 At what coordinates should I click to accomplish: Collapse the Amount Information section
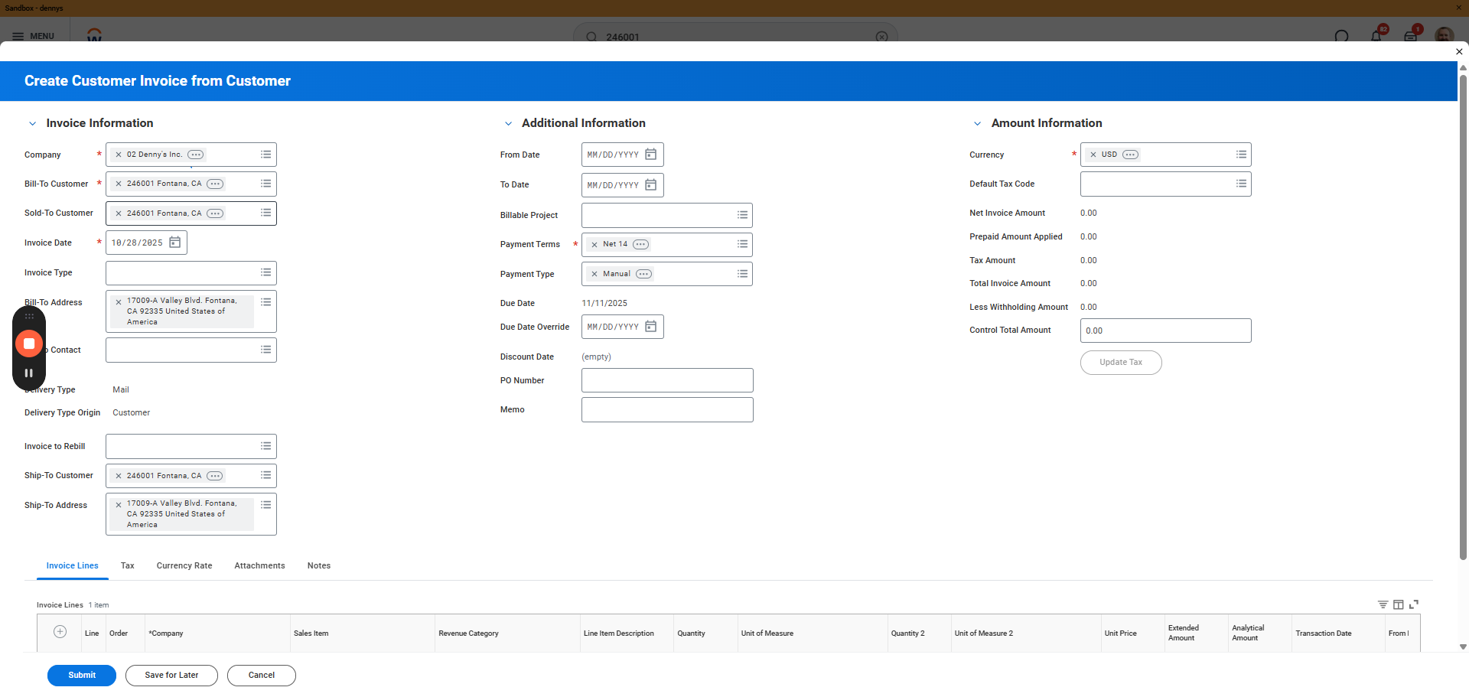(977, 124)
